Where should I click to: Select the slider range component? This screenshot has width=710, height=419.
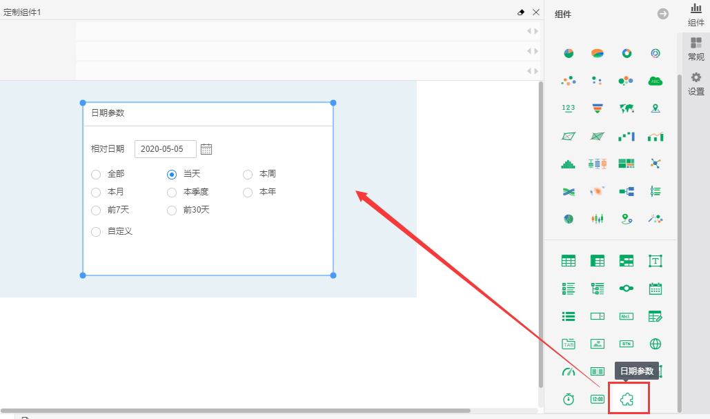tap(627, 289)
